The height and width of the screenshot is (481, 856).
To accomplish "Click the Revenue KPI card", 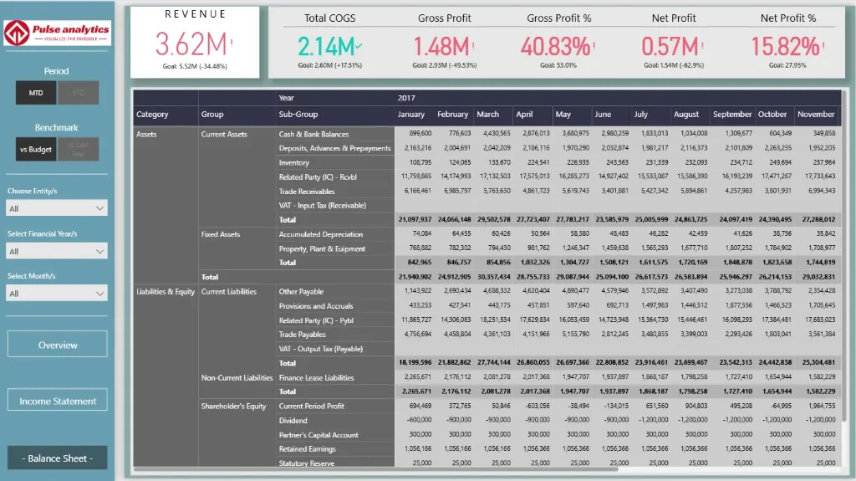I will click(195, 42).
